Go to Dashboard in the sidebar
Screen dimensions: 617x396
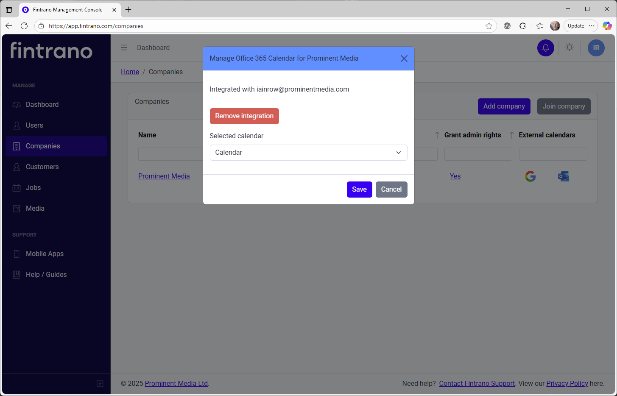[x=56, y=105]
